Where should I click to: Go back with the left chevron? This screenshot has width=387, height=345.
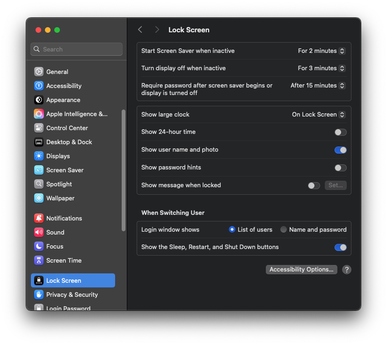[140, 29]
